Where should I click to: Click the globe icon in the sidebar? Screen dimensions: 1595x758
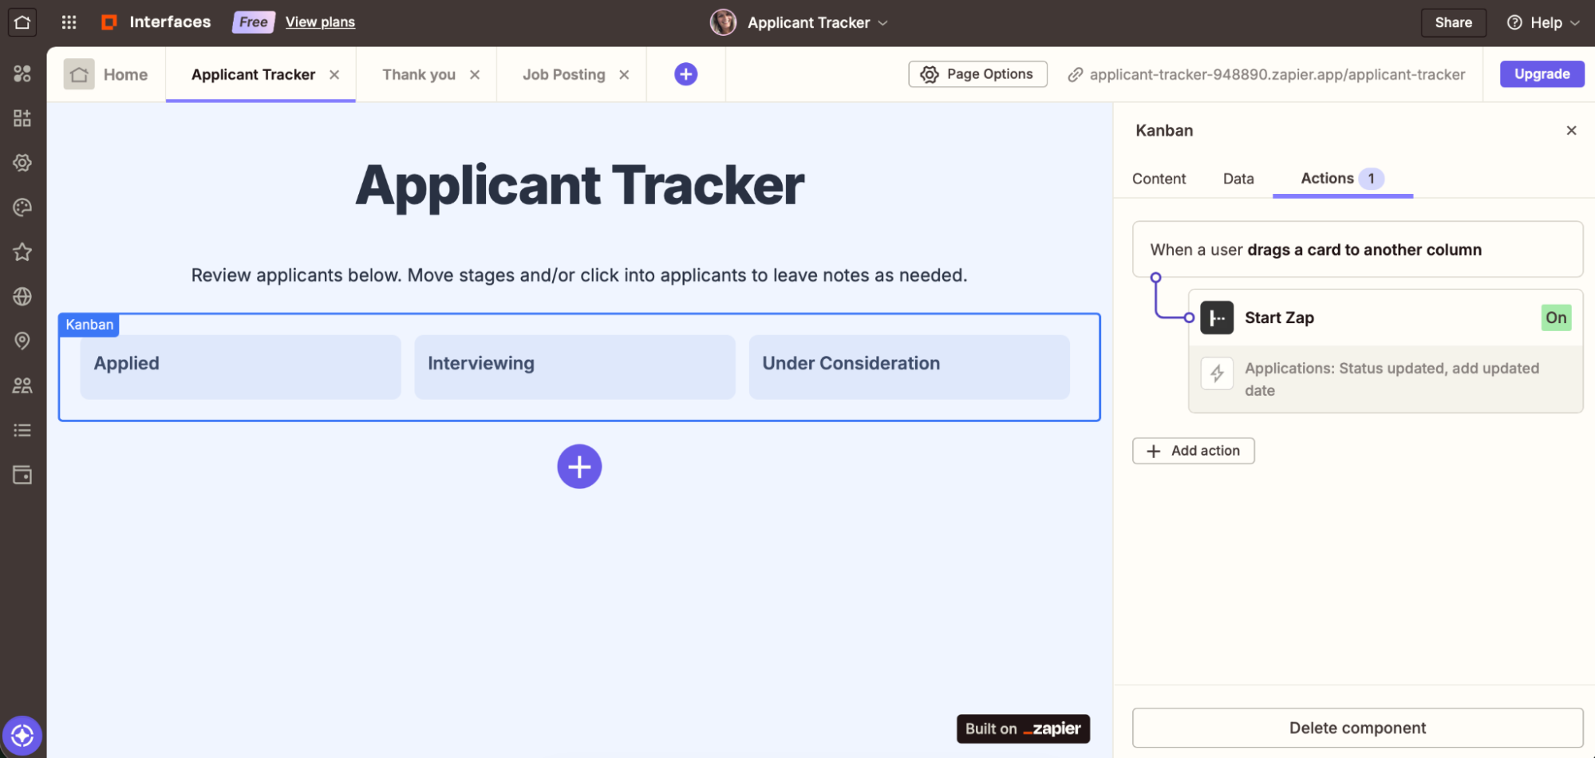[22, 297]
